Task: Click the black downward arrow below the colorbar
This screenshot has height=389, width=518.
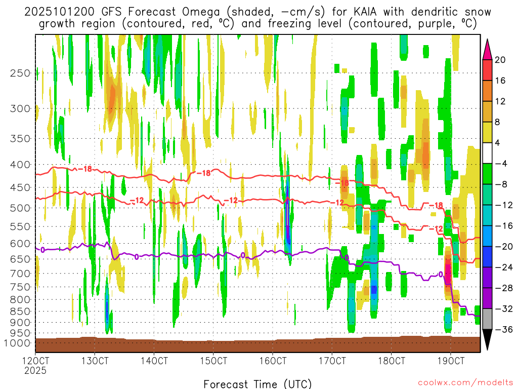Action: pos(487,340)
